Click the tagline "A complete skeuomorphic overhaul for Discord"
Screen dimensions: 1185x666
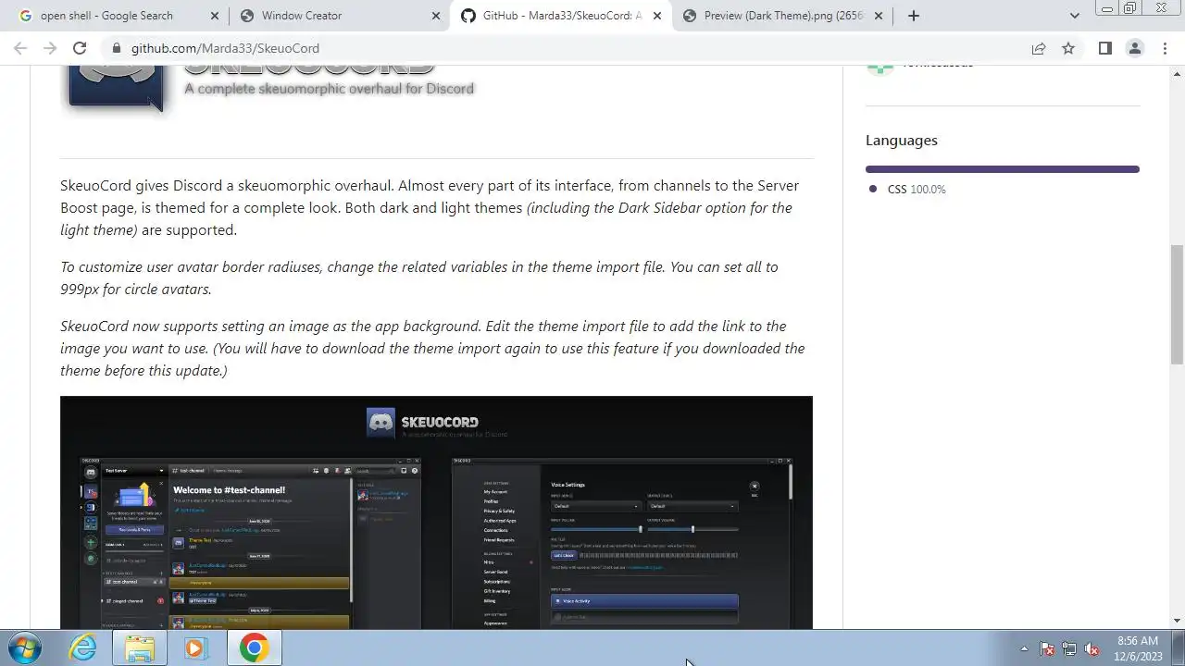329,89
